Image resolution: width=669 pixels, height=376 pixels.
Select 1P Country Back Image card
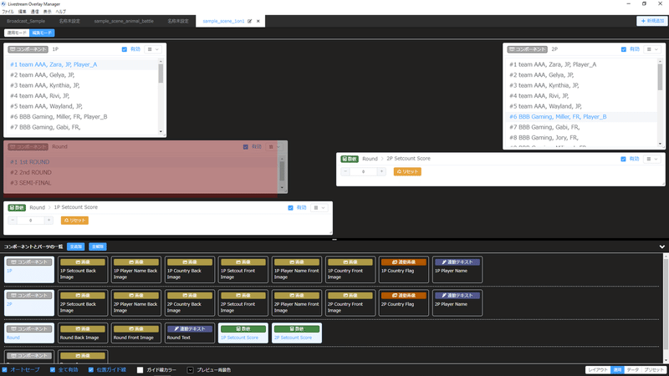190,269
